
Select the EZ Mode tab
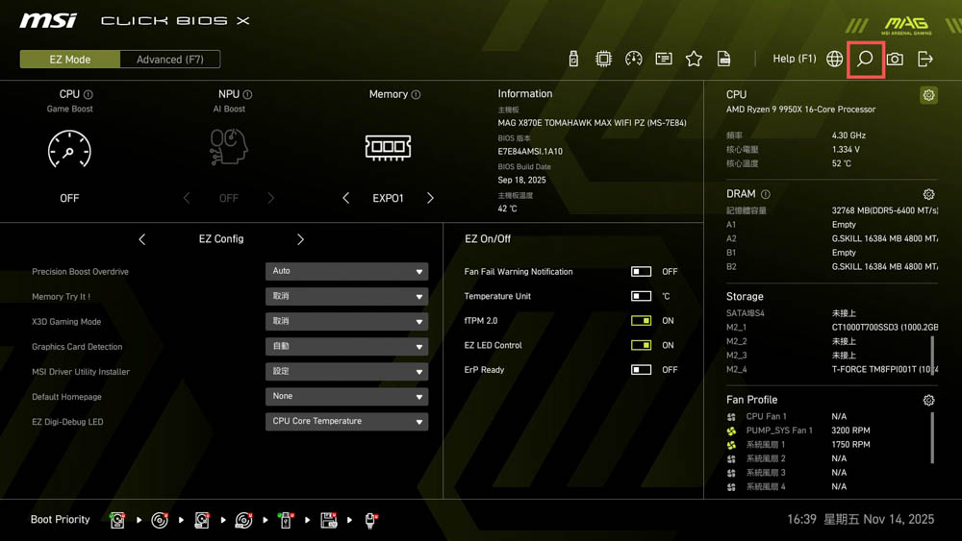pyautogui.click(x=70, y=60)
